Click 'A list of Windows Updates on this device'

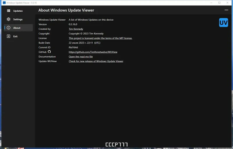point(91,20)
